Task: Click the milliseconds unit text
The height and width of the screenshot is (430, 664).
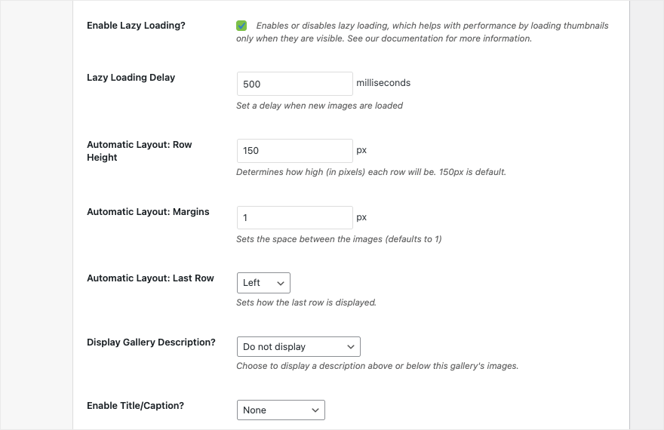Action: click(383, 83)
